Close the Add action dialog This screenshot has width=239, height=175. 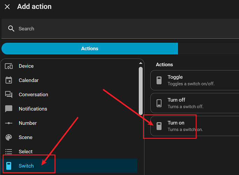[x=7, y=7]
